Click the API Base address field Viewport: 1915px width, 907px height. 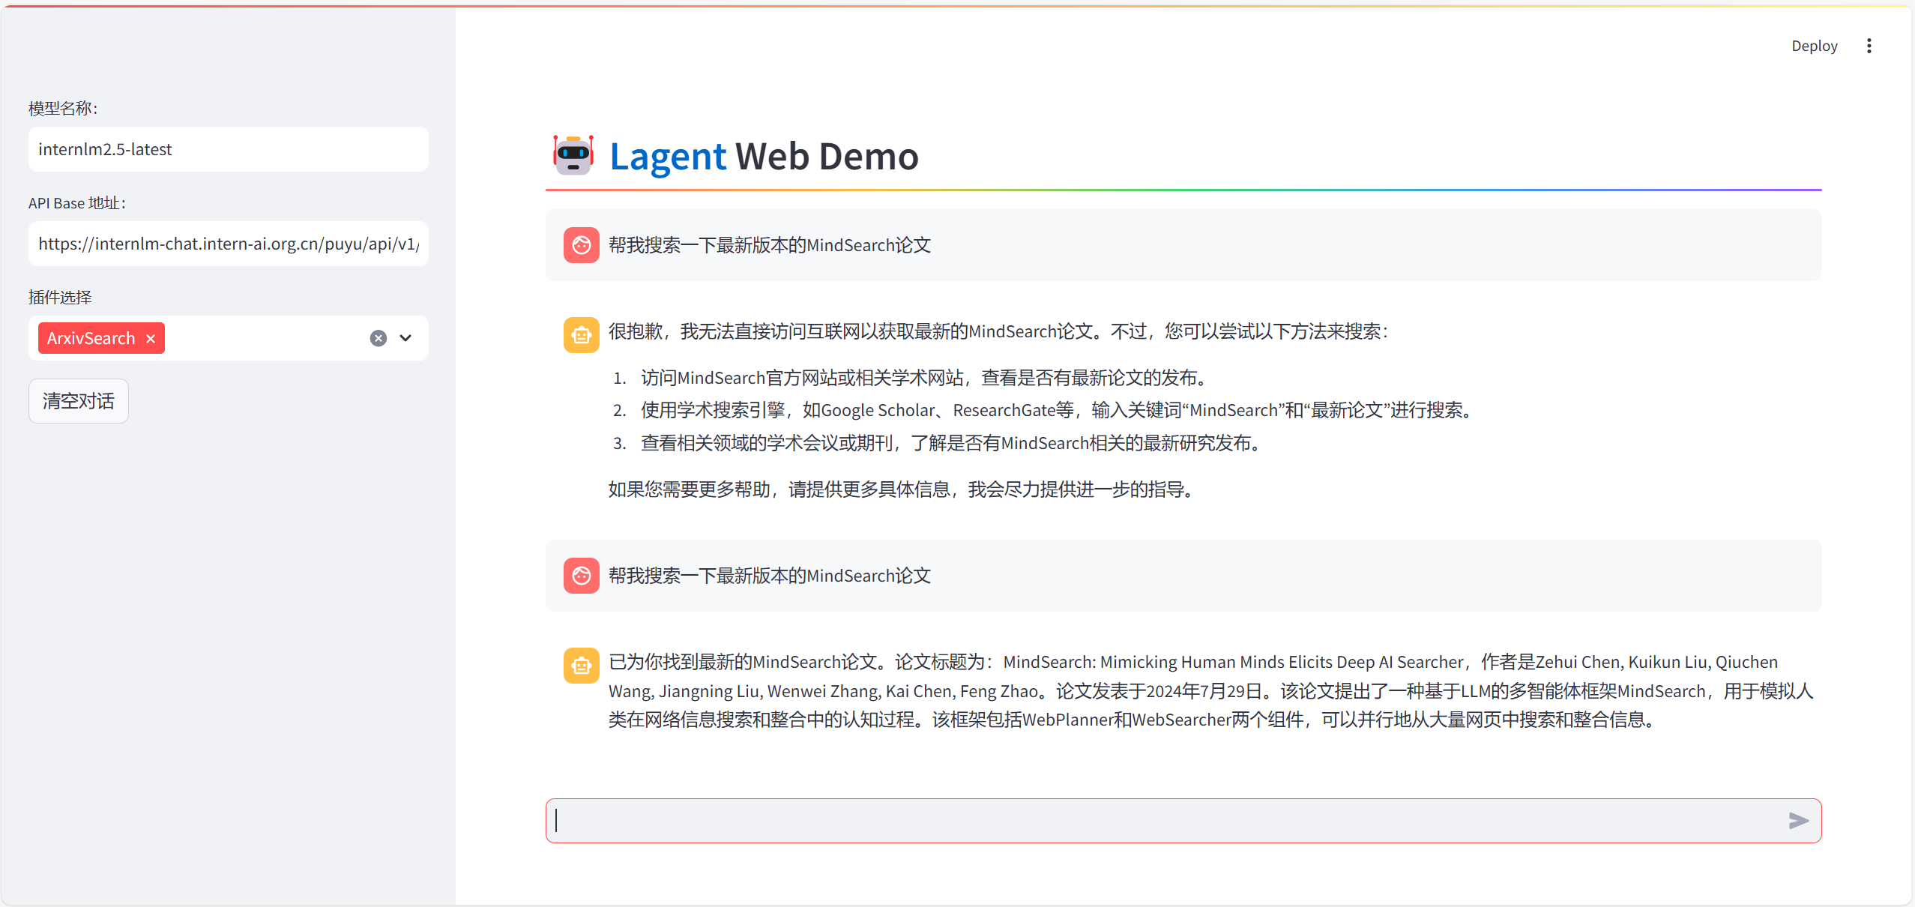pos(228,244)
